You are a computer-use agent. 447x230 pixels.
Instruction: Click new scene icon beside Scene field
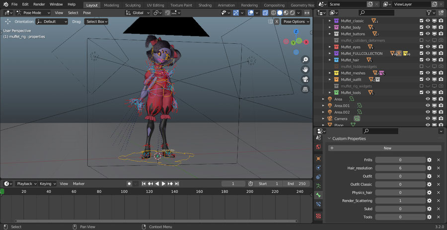(x=370, y=4)
